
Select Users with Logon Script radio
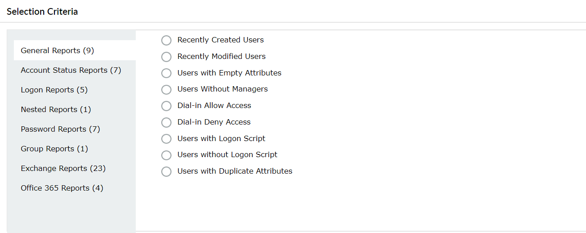click(166, 139)
